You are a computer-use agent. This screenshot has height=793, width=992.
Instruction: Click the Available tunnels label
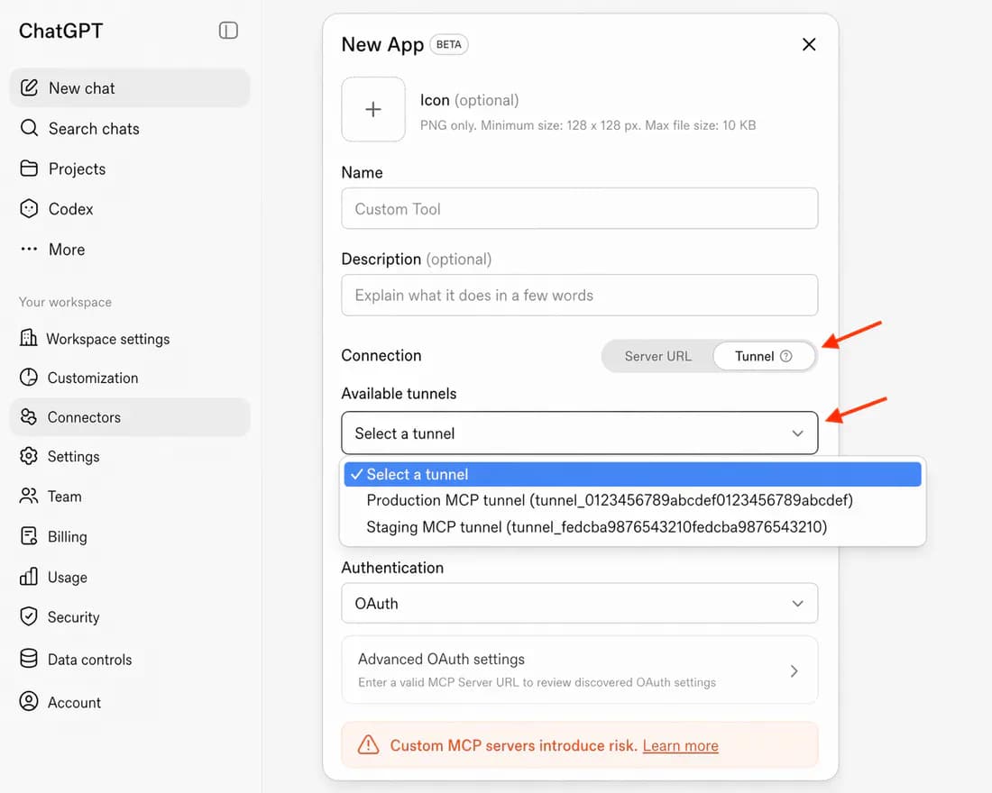click(x=399, y=393)
